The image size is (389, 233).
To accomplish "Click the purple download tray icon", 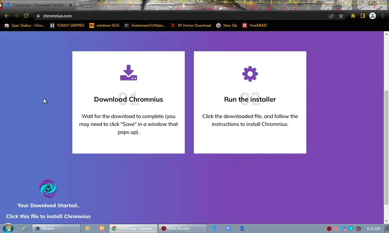I will [x=129, y=73].
